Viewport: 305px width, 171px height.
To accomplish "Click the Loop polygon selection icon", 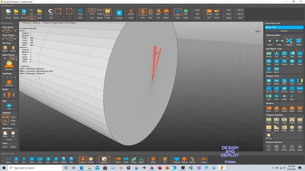I will 269,120.
